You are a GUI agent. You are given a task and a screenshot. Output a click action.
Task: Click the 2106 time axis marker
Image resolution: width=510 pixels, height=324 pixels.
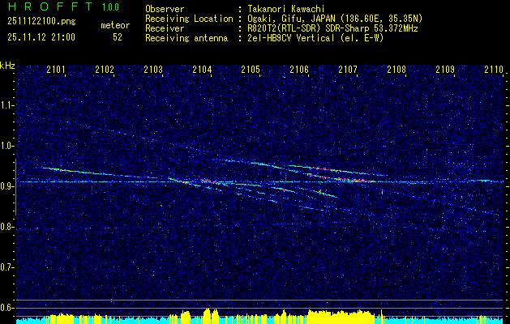pos(299,70)
